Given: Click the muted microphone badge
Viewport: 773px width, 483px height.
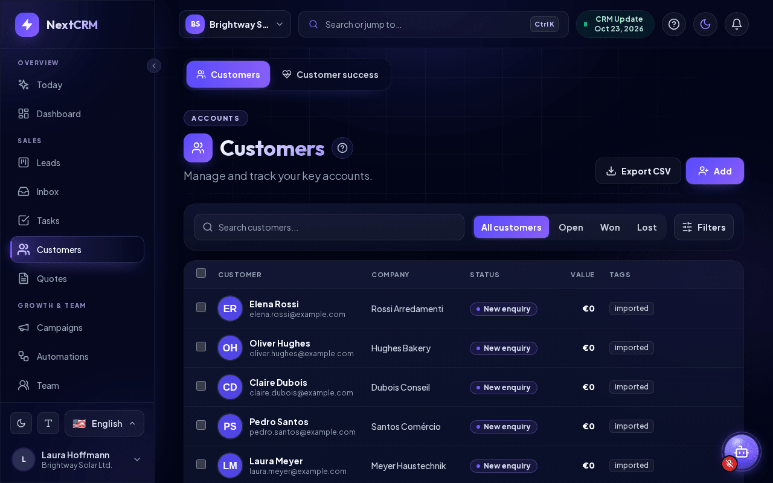Looking at the screenshot, I should click(x=730, y=464).
